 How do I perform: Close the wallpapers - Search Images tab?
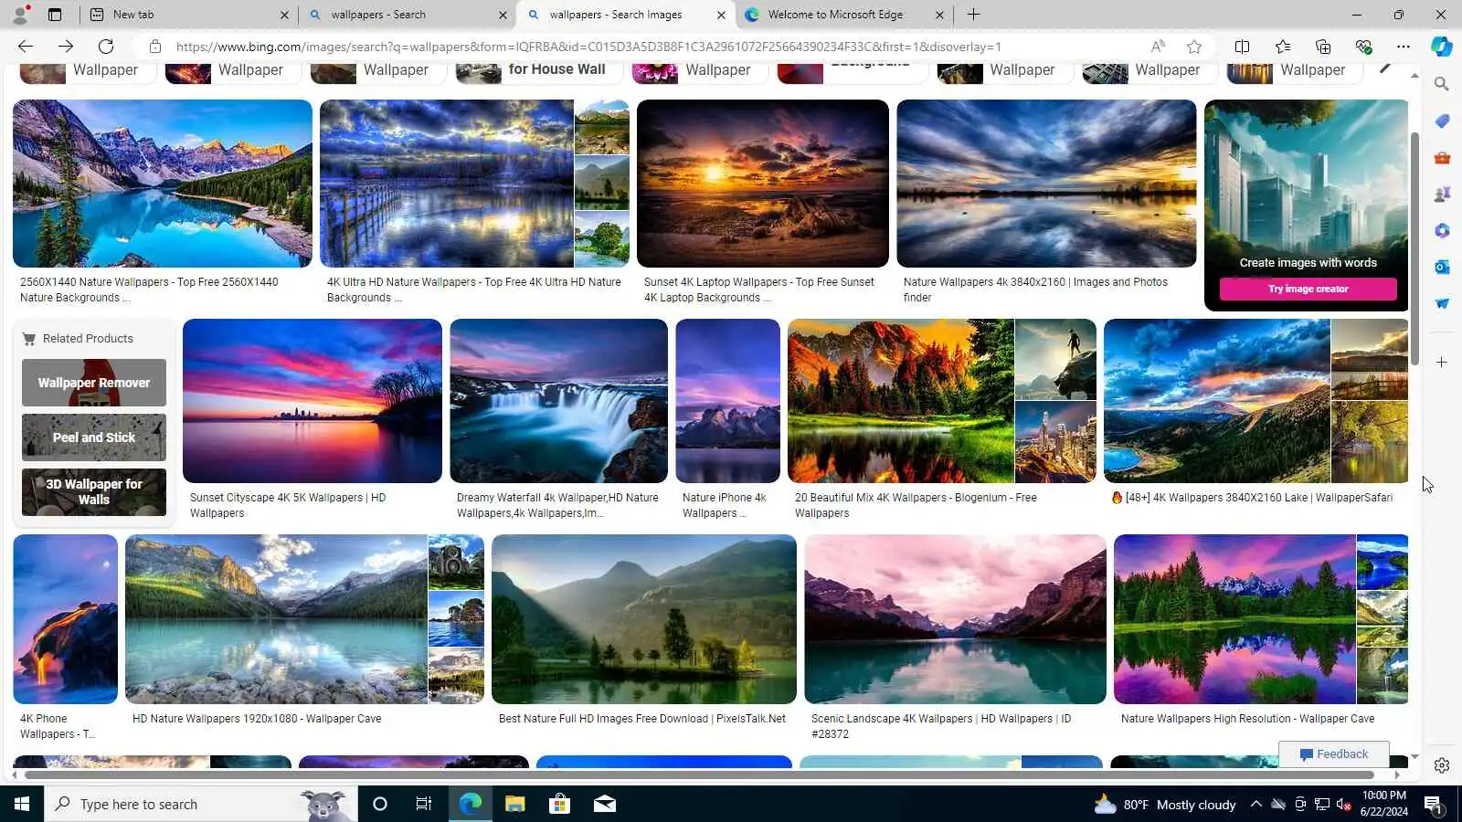pos(721,15)
